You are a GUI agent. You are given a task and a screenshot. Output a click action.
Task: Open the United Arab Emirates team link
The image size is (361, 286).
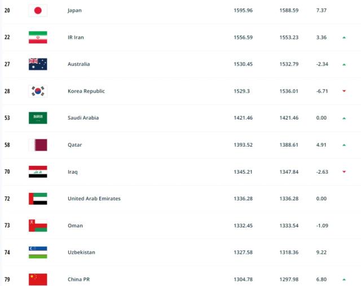tap(94, 199)
